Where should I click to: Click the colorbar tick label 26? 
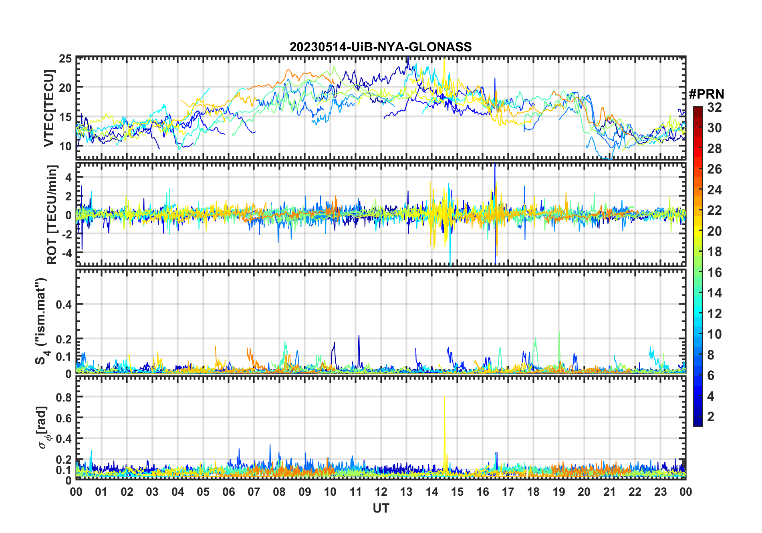tap(714, 169)
